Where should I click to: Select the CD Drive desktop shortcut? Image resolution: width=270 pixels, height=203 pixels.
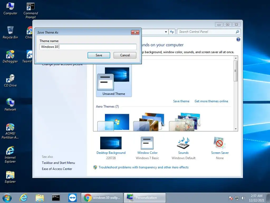point(10,81)
